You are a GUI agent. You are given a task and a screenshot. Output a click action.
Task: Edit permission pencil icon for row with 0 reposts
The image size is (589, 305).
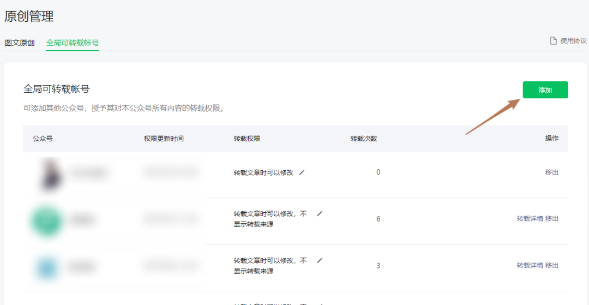point(302,172)
